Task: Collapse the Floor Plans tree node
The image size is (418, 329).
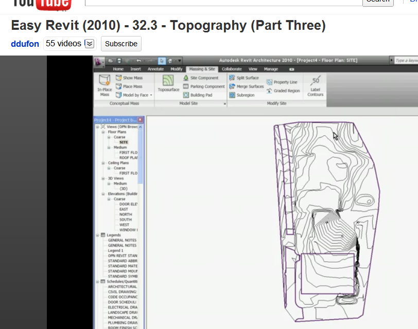Action: coord(103,132)
